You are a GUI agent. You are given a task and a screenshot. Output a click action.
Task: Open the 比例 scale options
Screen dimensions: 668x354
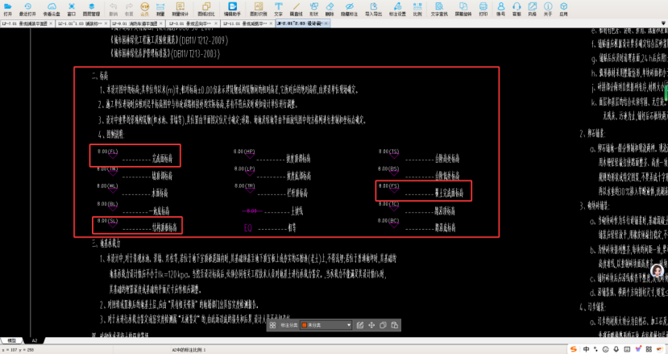point(416,9)
